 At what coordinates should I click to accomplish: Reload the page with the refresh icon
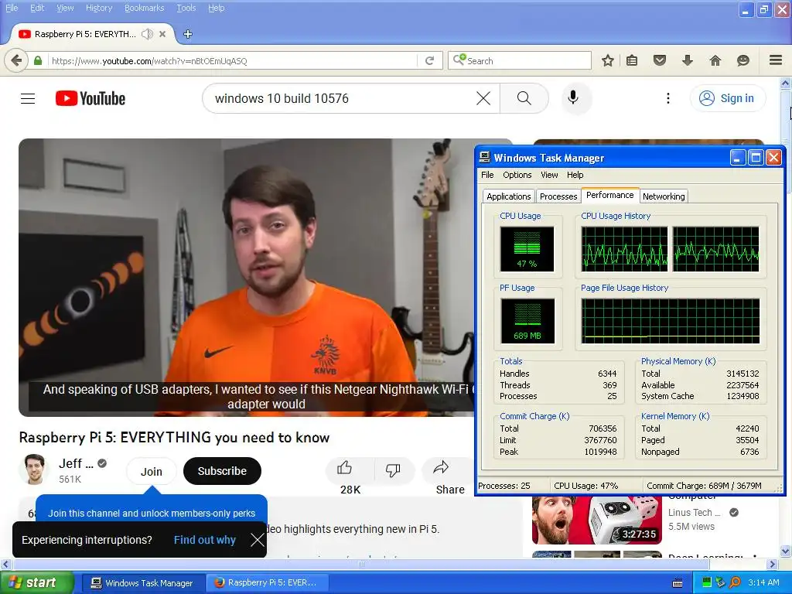(430, 60)
